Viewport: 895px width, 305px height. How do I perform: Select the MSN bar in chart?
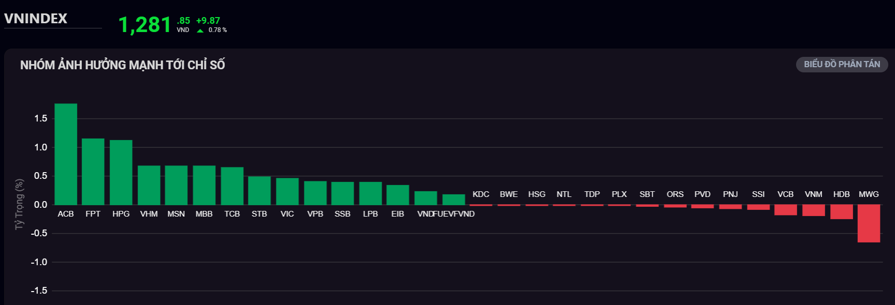(176, 185)
